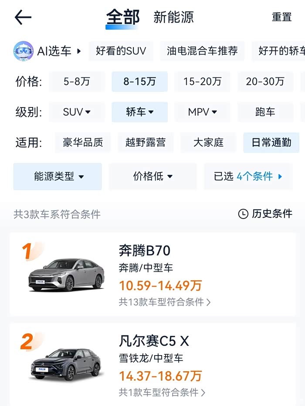This screenshot has height=406, width=305.
Task: Tap the 历史条件 clock icon
Action: point(243,214)
